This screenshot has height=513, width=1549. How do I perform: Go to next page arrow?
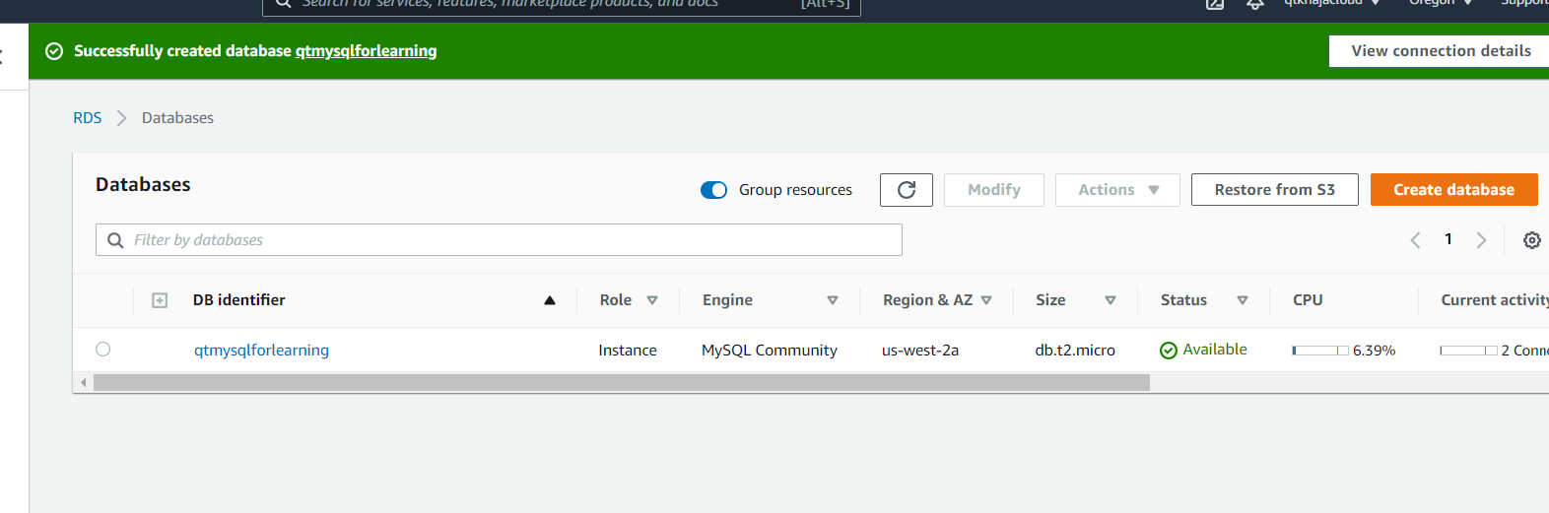(1481, 240)
